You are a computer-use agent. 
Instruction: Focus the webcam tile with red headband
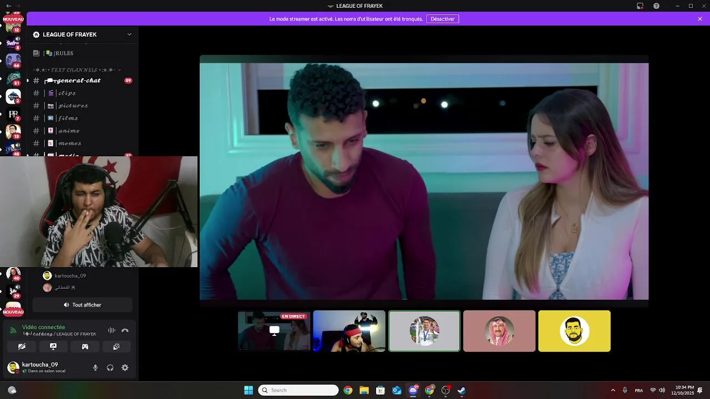click(349, 331)
